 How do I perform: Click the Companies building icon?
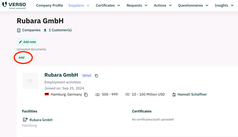click(x=19, y=30)
